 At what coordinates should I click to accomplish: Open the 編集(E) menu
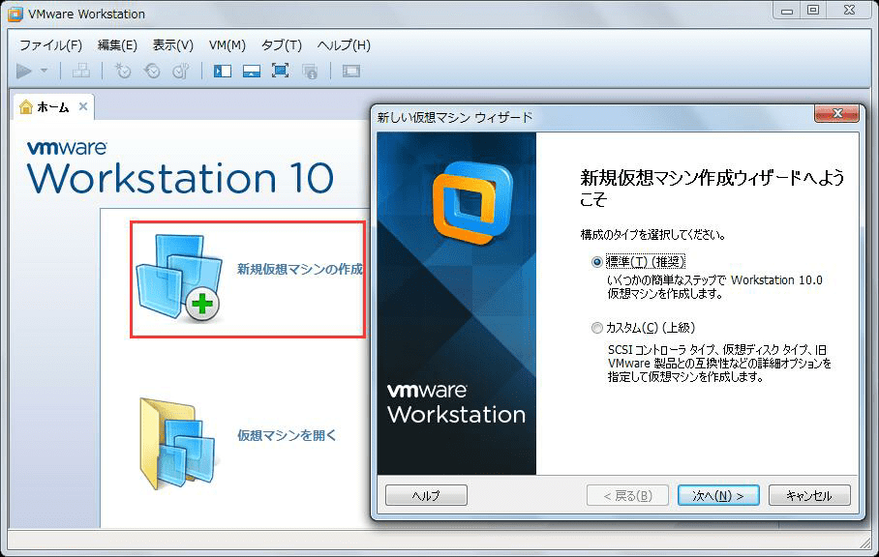(x=117, y=45)
